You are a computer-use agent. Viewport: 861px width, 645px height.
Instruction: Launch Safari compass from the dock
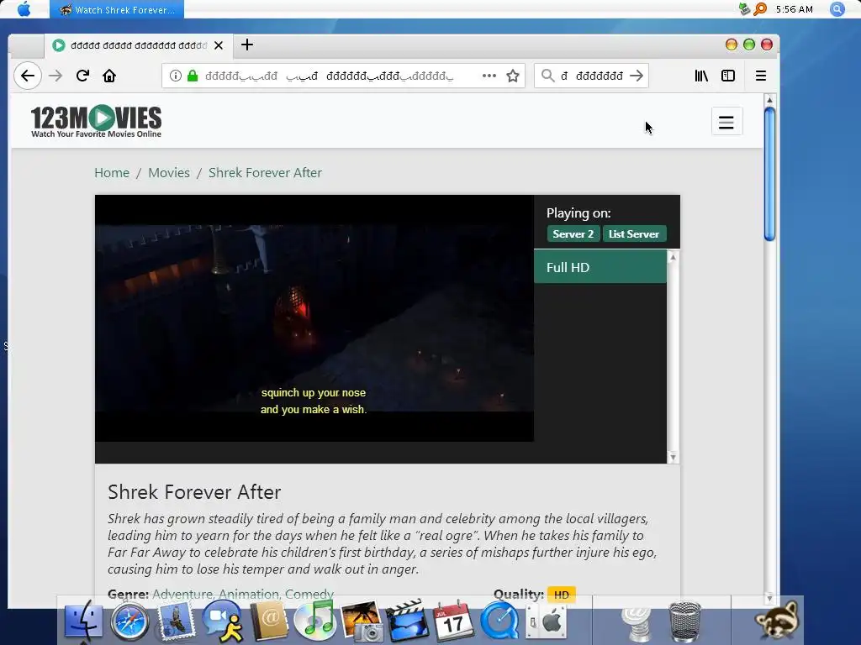coord(129,622)
